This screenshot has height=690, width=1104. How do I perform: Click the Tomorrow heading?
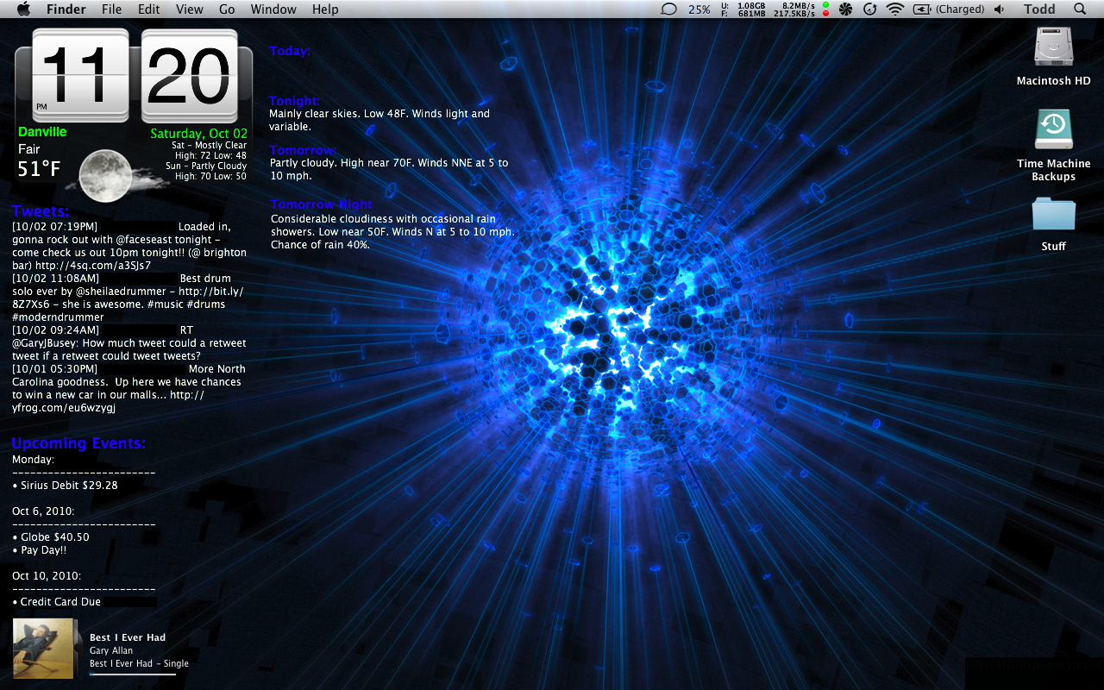coord(304,150)
